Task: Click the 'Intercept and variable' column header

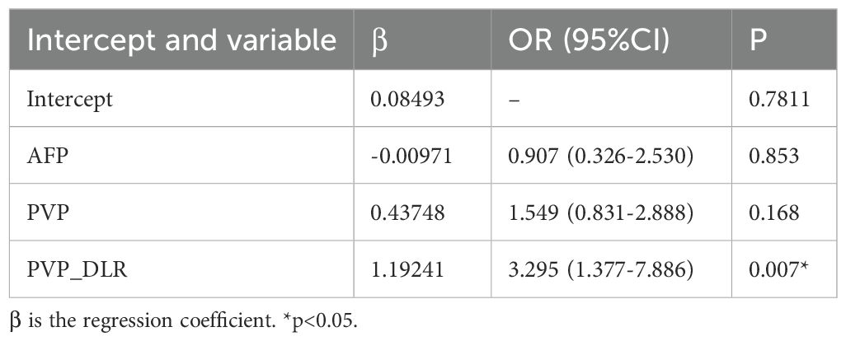Action: (x=181, y=40)
